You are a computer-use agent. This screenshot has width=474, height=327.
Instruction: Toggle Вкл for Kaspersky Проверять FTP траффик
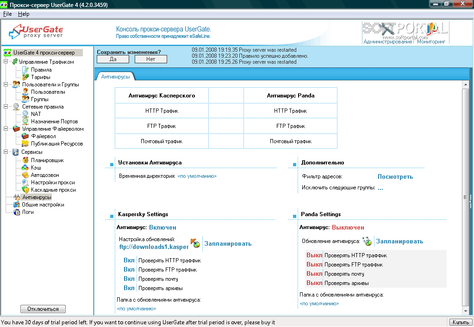(x=129, y=270)
